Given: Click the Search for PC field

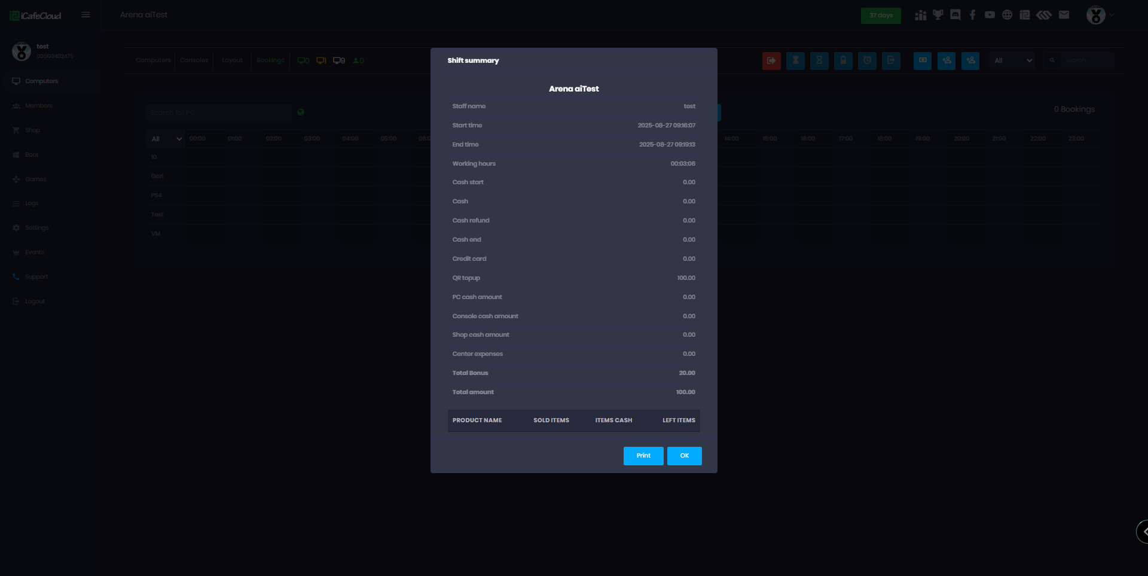Looking at the screenshot, I should pyautogui.click(x=219, y=112).
